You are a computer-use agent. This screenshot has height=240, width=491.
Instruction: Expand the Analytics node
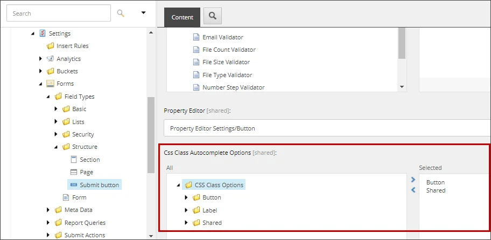[40, 58]
